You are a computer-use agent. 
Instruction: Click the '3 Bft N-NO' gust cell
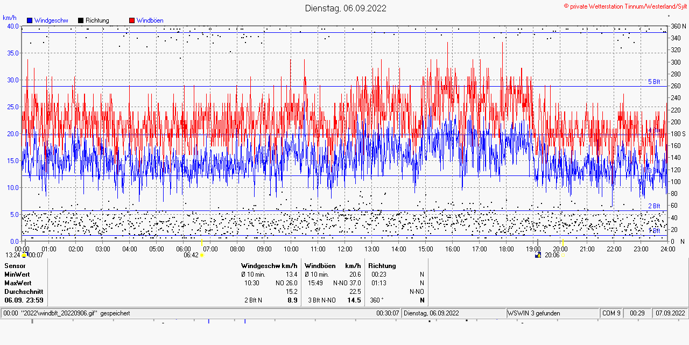(x=322, y=300)
